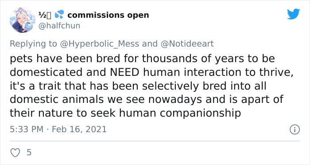Open the halfchun profile avatar picture

coord(22,20)
